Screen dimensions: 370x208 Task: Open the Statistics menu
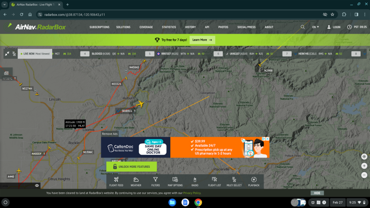click(169, 27)
